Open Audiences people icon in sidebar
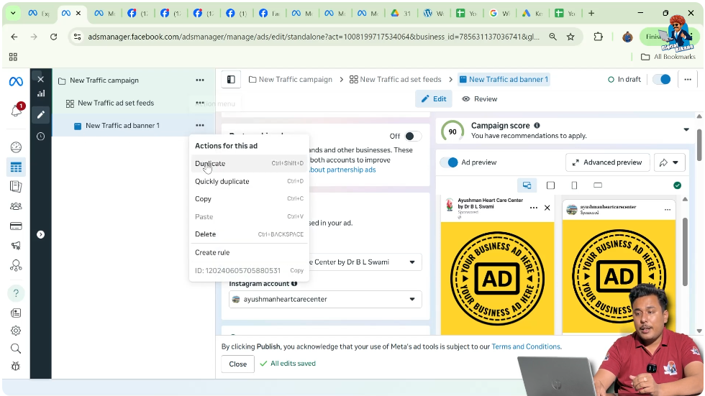Image resolution: width=705 pixels, height=396 pixels. [x=16, y=206]
